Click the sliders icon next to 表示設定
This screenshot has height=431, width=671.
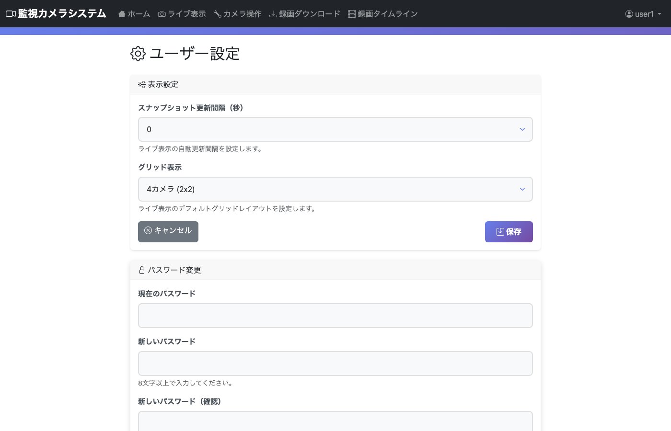(142, 84)
